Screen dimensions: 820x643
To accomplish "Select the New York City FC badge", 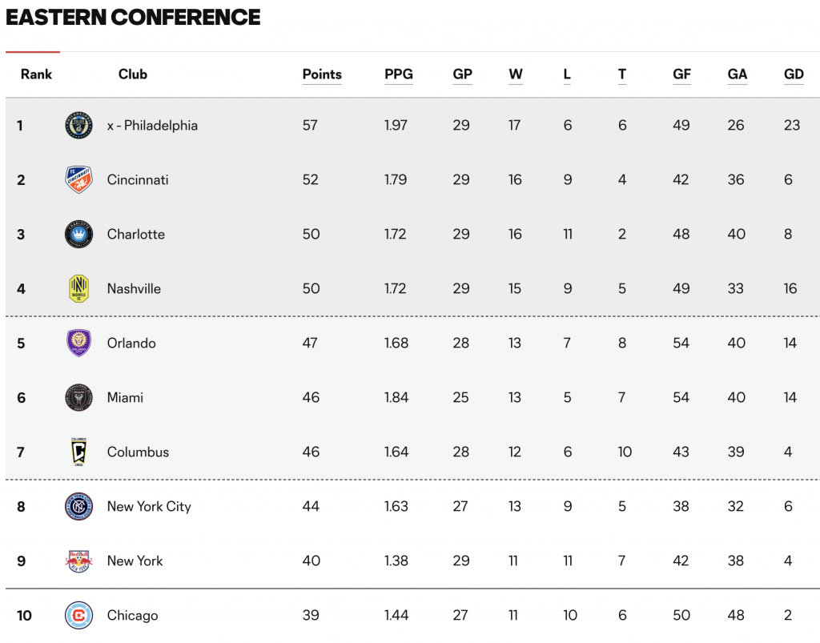I will coord(79,506).
